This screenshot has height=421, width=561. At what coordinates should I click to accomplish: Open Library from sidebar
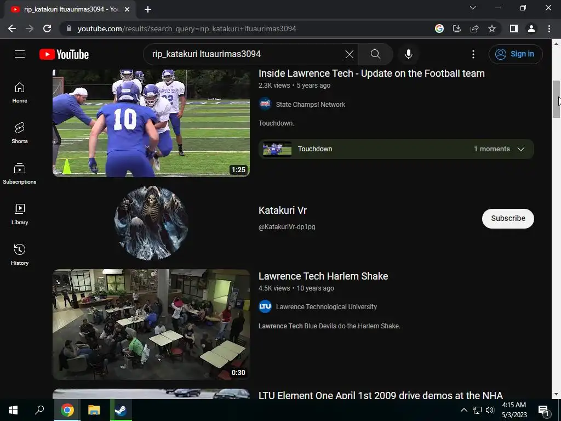20,214
